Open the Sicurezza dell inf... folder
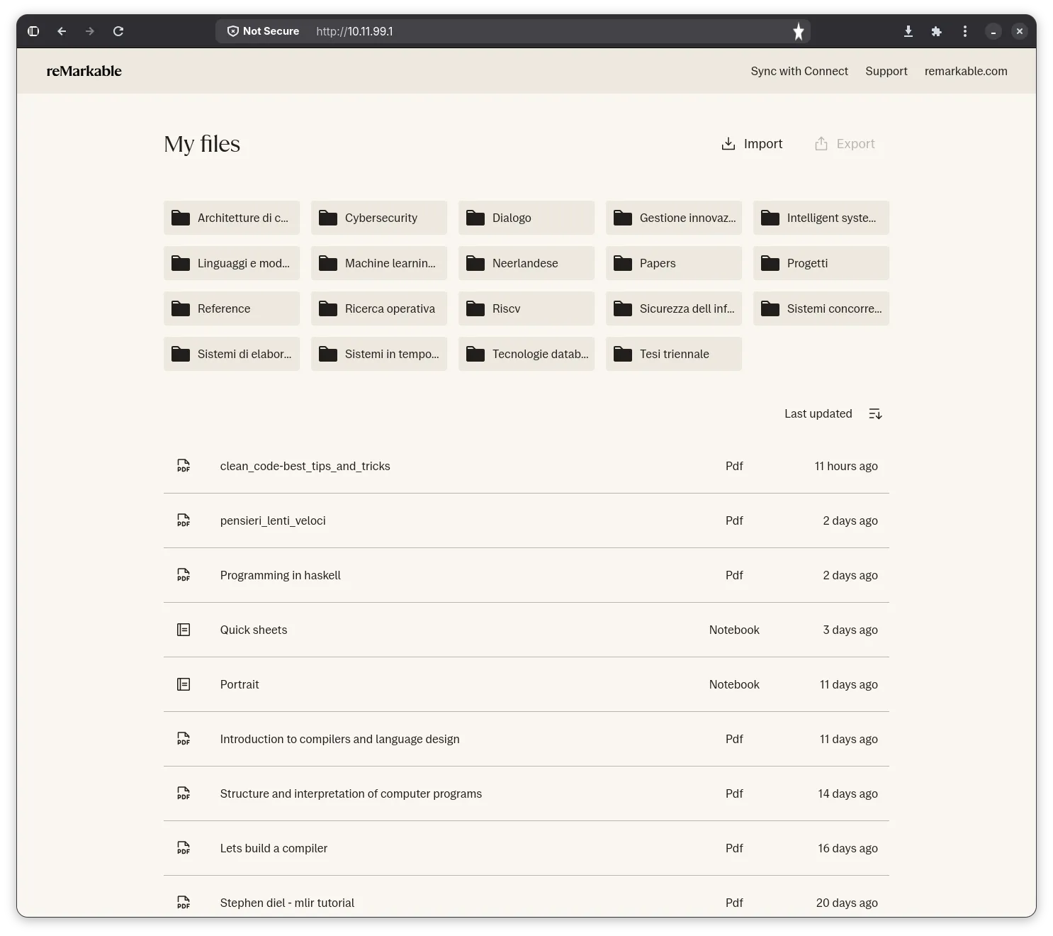1053x936 pixels. pyautogui.click(x=674, y=308)
